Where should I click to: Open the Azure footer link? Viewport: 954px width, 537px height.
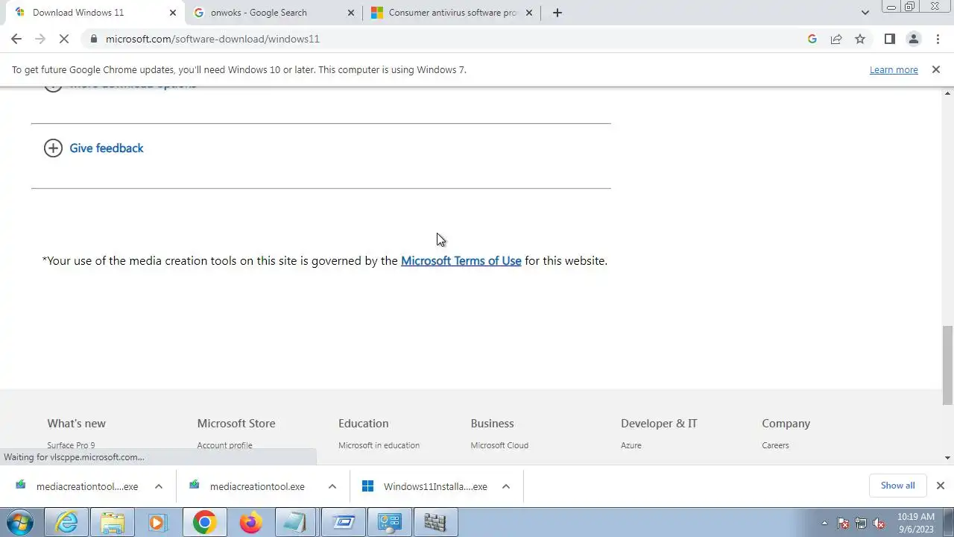tap(631, 445)
